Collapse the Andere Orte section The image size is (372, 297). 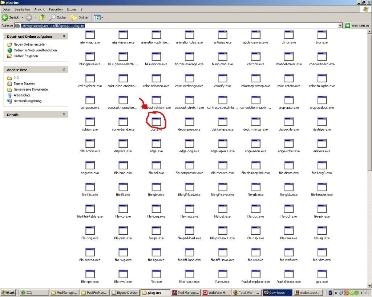point(64,70)
